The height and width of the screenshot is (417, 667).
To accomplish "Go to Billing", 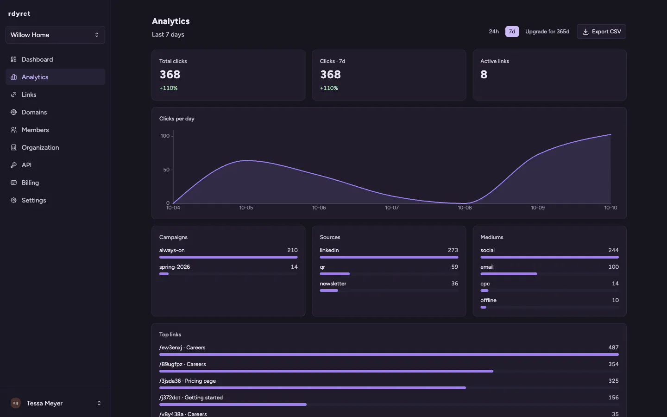I will [55, 183].
